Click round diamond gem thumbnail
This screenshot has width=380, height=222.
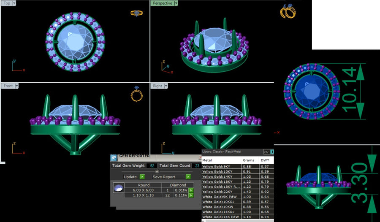coord(119,188)
